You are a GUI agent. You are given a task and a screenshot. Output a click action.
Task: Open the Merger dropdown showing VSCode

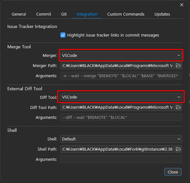point(121,55)
